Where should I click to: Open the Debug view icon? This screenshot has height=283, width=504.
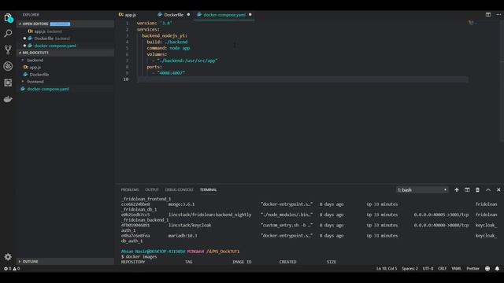pos(8,66)
